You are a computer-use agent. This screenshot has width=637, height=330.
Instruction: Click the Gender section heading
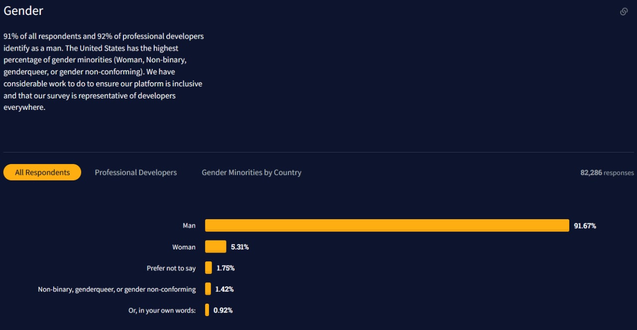click(23, 10)
